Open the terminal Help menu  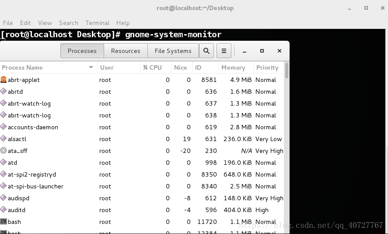point(123,23)
